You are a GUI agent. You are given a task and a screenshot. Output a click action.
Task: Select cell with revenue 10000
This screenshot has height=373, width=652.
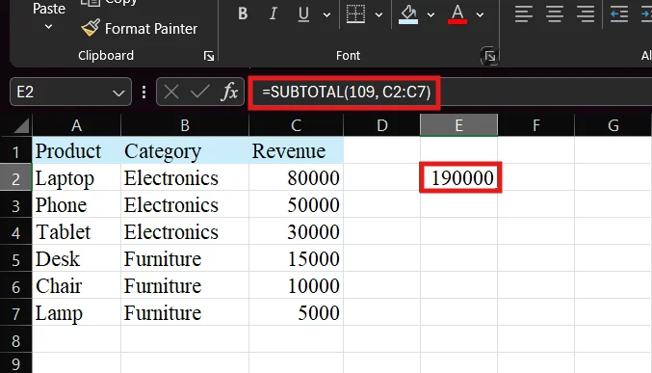tap(296, 286)
